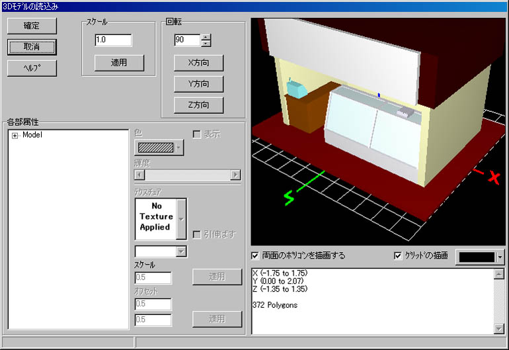Rotate the model in X方向
Screen dimensions: 509x350
(x=199, y=63)
